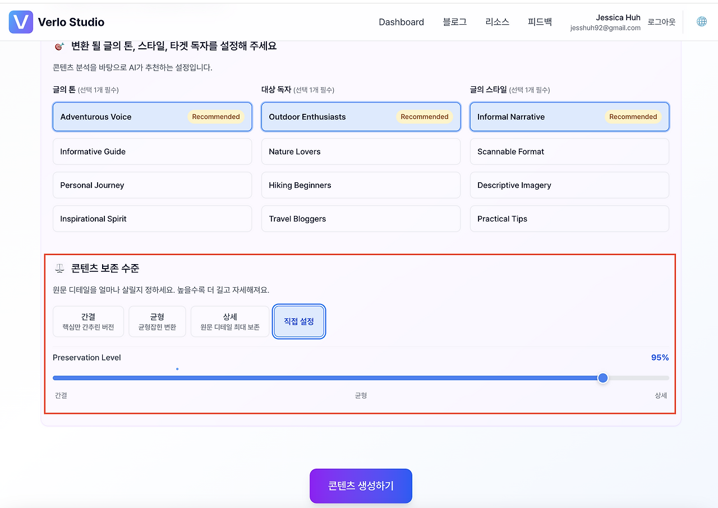Choose the 상세 preservation level option

229,321
